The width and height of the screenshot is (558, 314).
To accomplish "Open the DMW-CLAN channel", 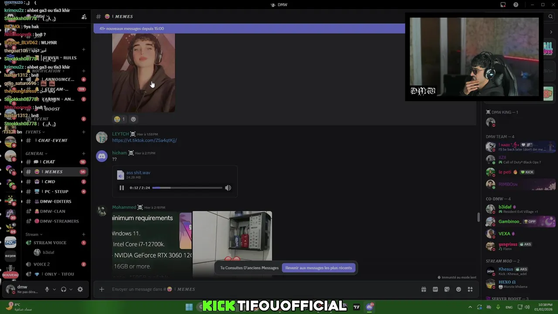I will [x=55, y=211].
